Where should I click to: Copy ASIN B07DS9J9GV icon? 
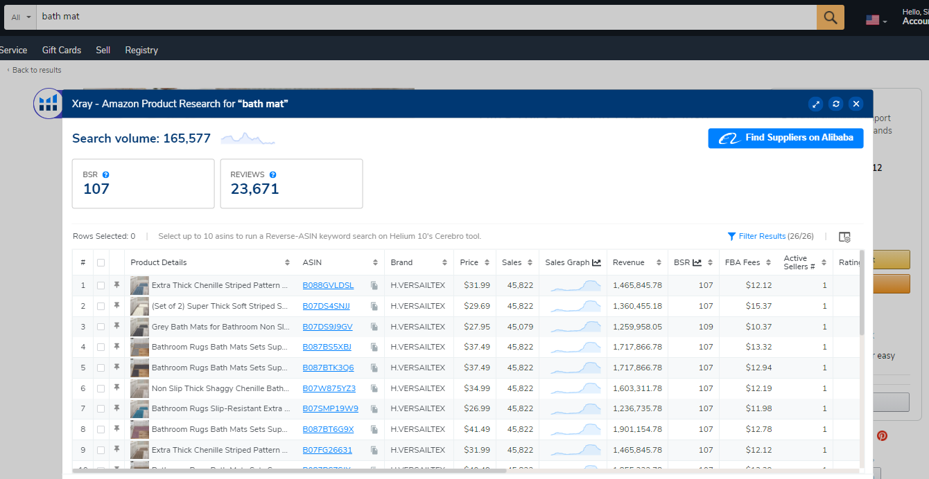tap(374, 327)
